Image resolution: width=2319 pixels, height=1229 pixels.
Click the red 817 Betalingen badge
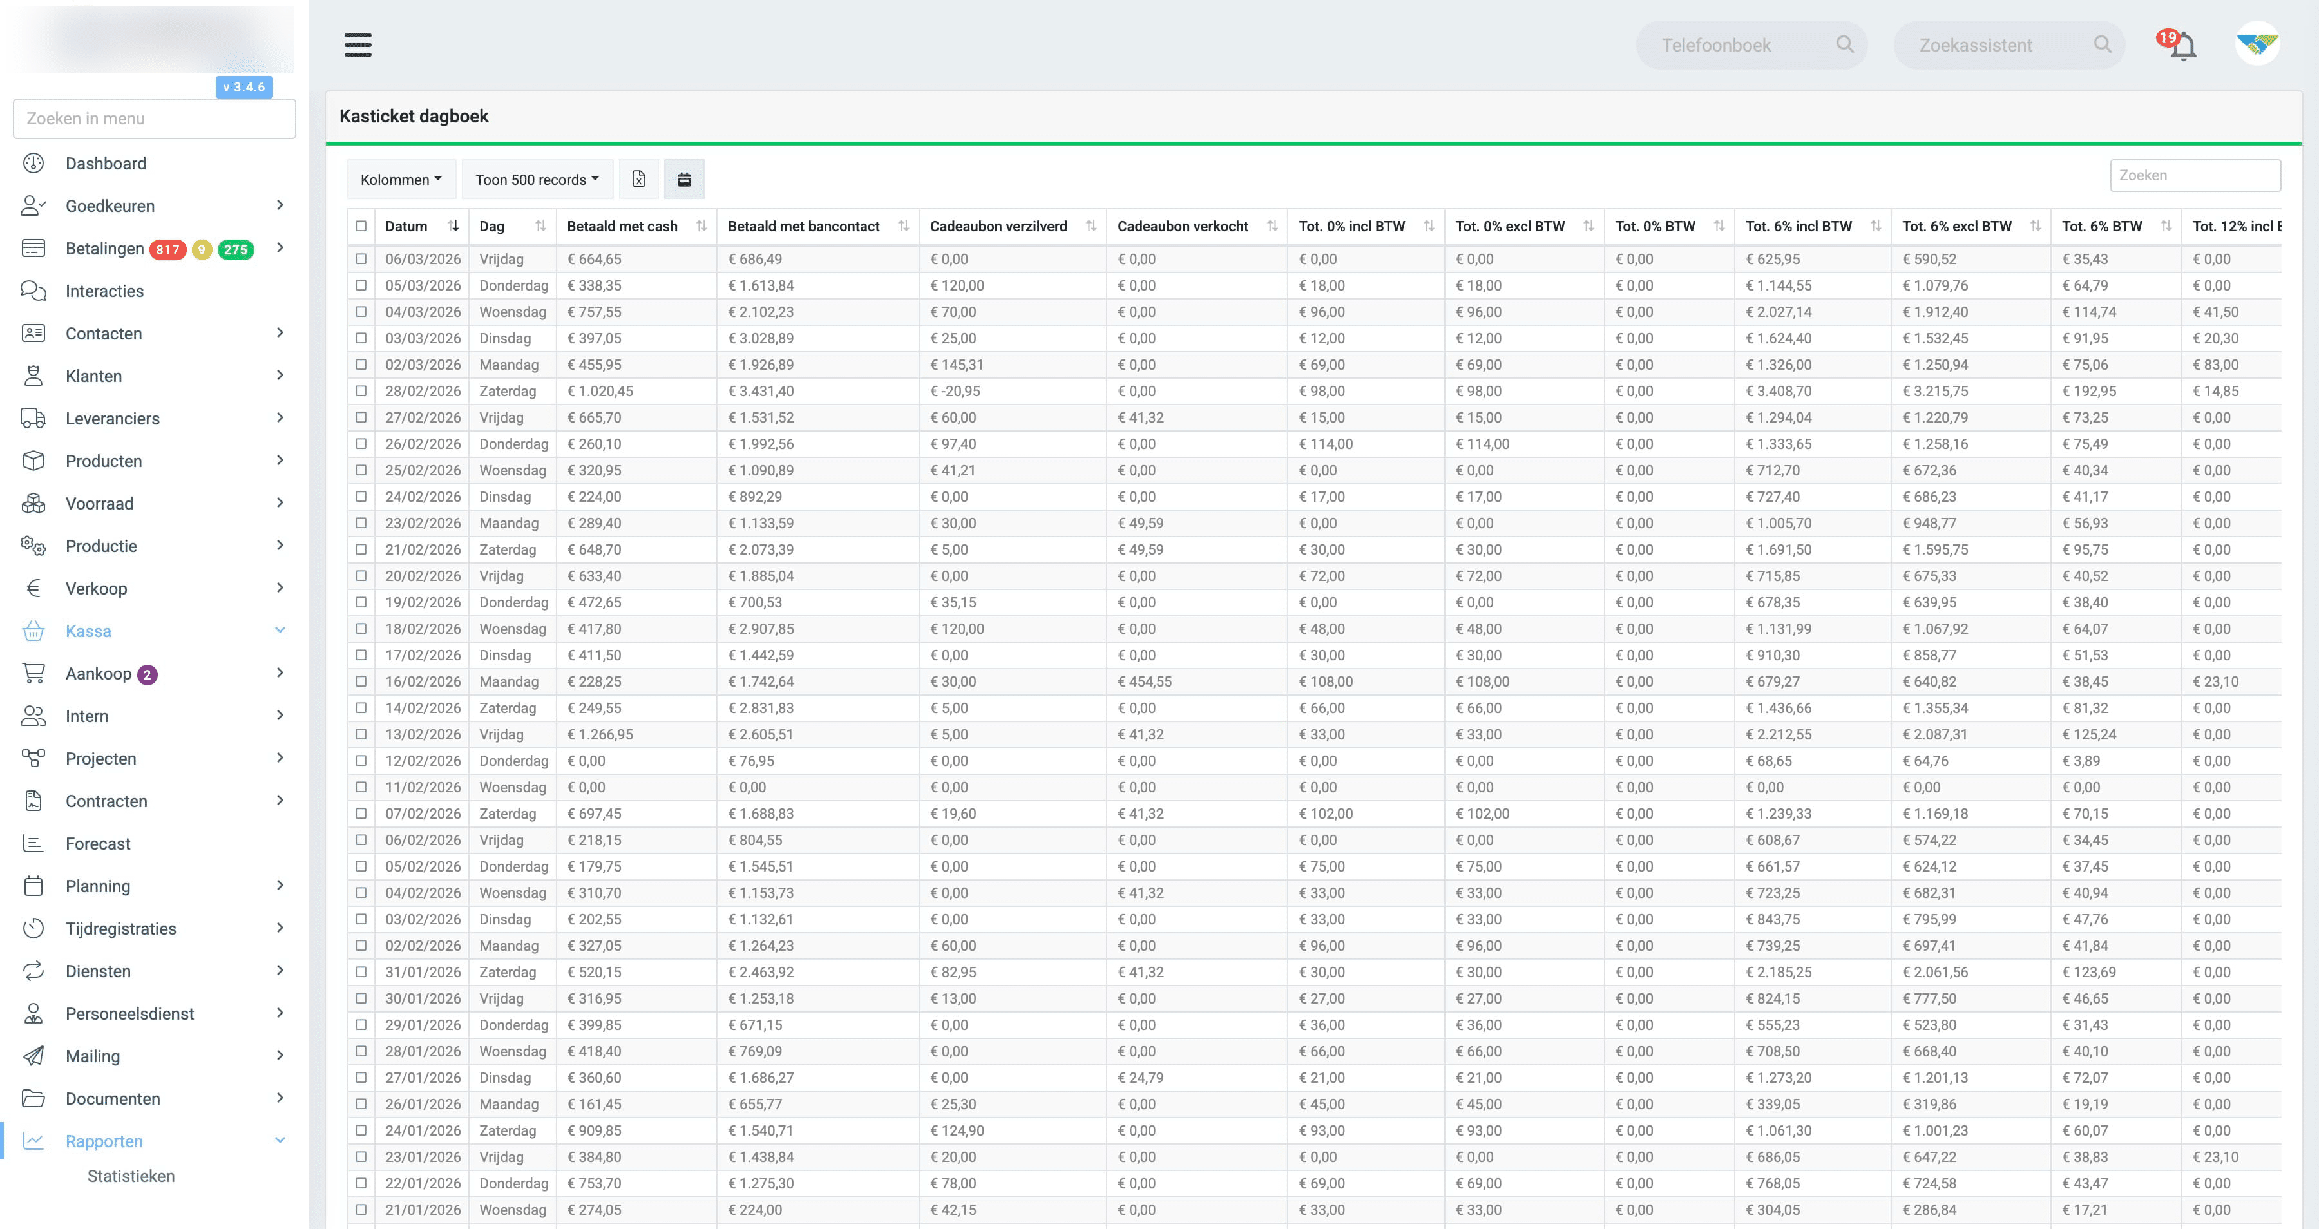(x=167, y=249)
